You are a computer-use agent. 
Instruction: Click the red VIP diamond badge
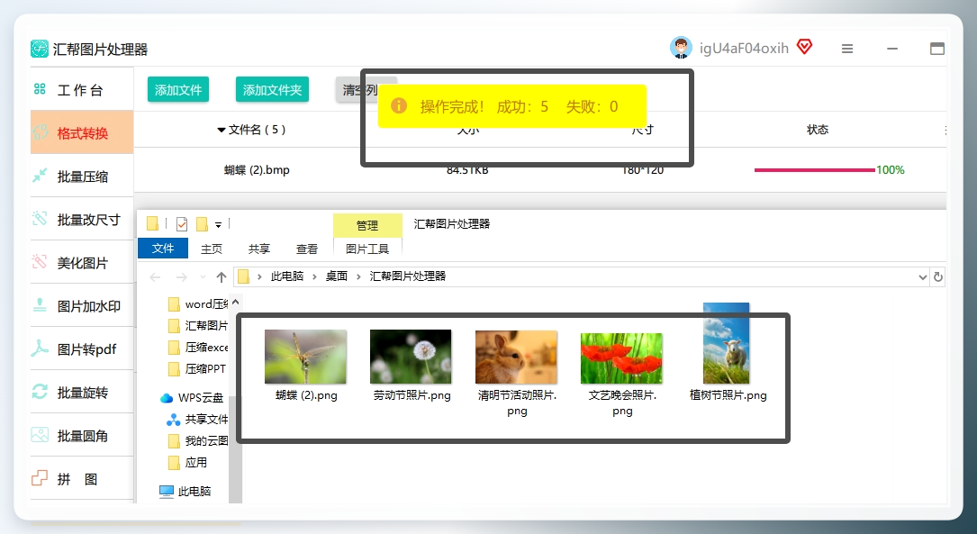pos(804,47)
